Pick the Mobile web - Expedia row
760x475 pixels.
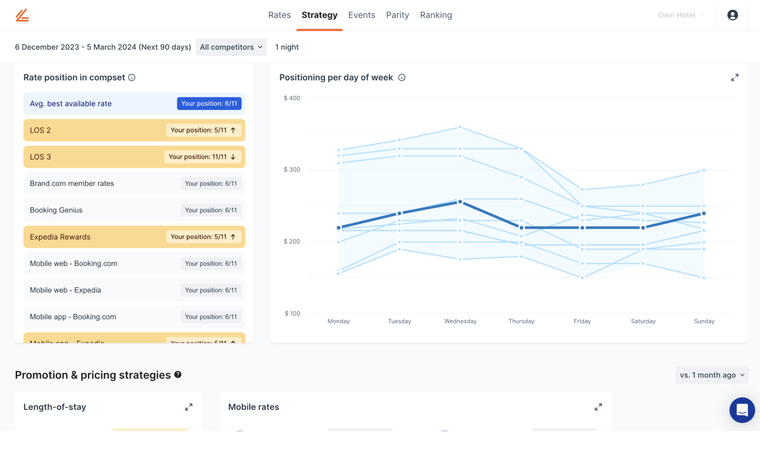pos(134,290)
